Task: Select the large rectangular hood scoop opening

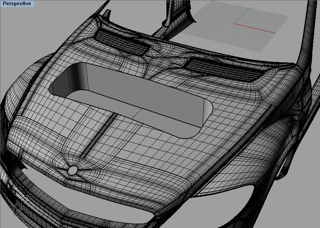Action: pyautogui.click(x=131, y=100)
